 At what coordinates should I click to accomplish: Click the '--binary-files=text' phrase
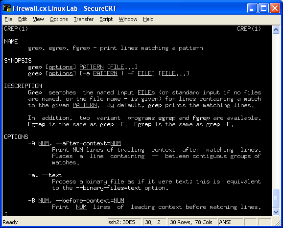point(109,188)
